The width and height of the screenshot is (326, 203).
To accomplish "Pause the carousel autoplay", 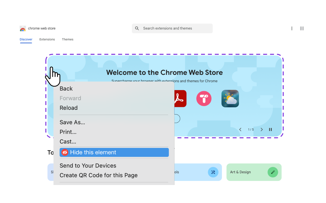I will (x=270, y=129).
